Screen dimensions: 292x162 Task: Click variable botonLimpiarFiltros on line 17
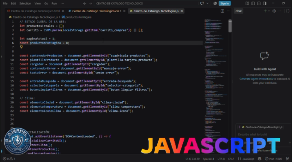[46, 90]
